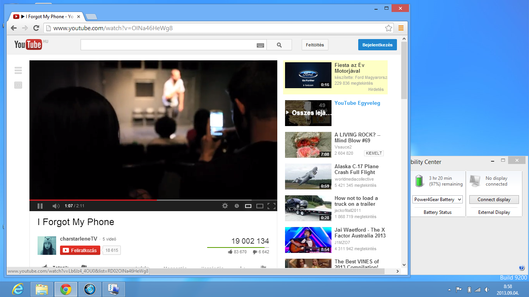Image resolution: width=529 pixels, height=297 pixels.
Task: Open the Mobility Center taskbar icon
Action: pyautogui.click(x=114, y=289)
